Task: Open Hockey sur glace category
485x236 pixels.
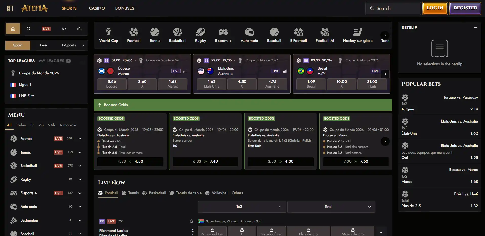Action: tap(358, 35)
